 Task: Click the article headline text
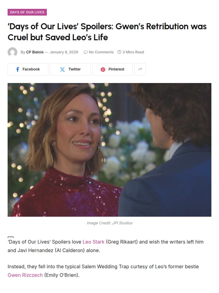[107, 32]
